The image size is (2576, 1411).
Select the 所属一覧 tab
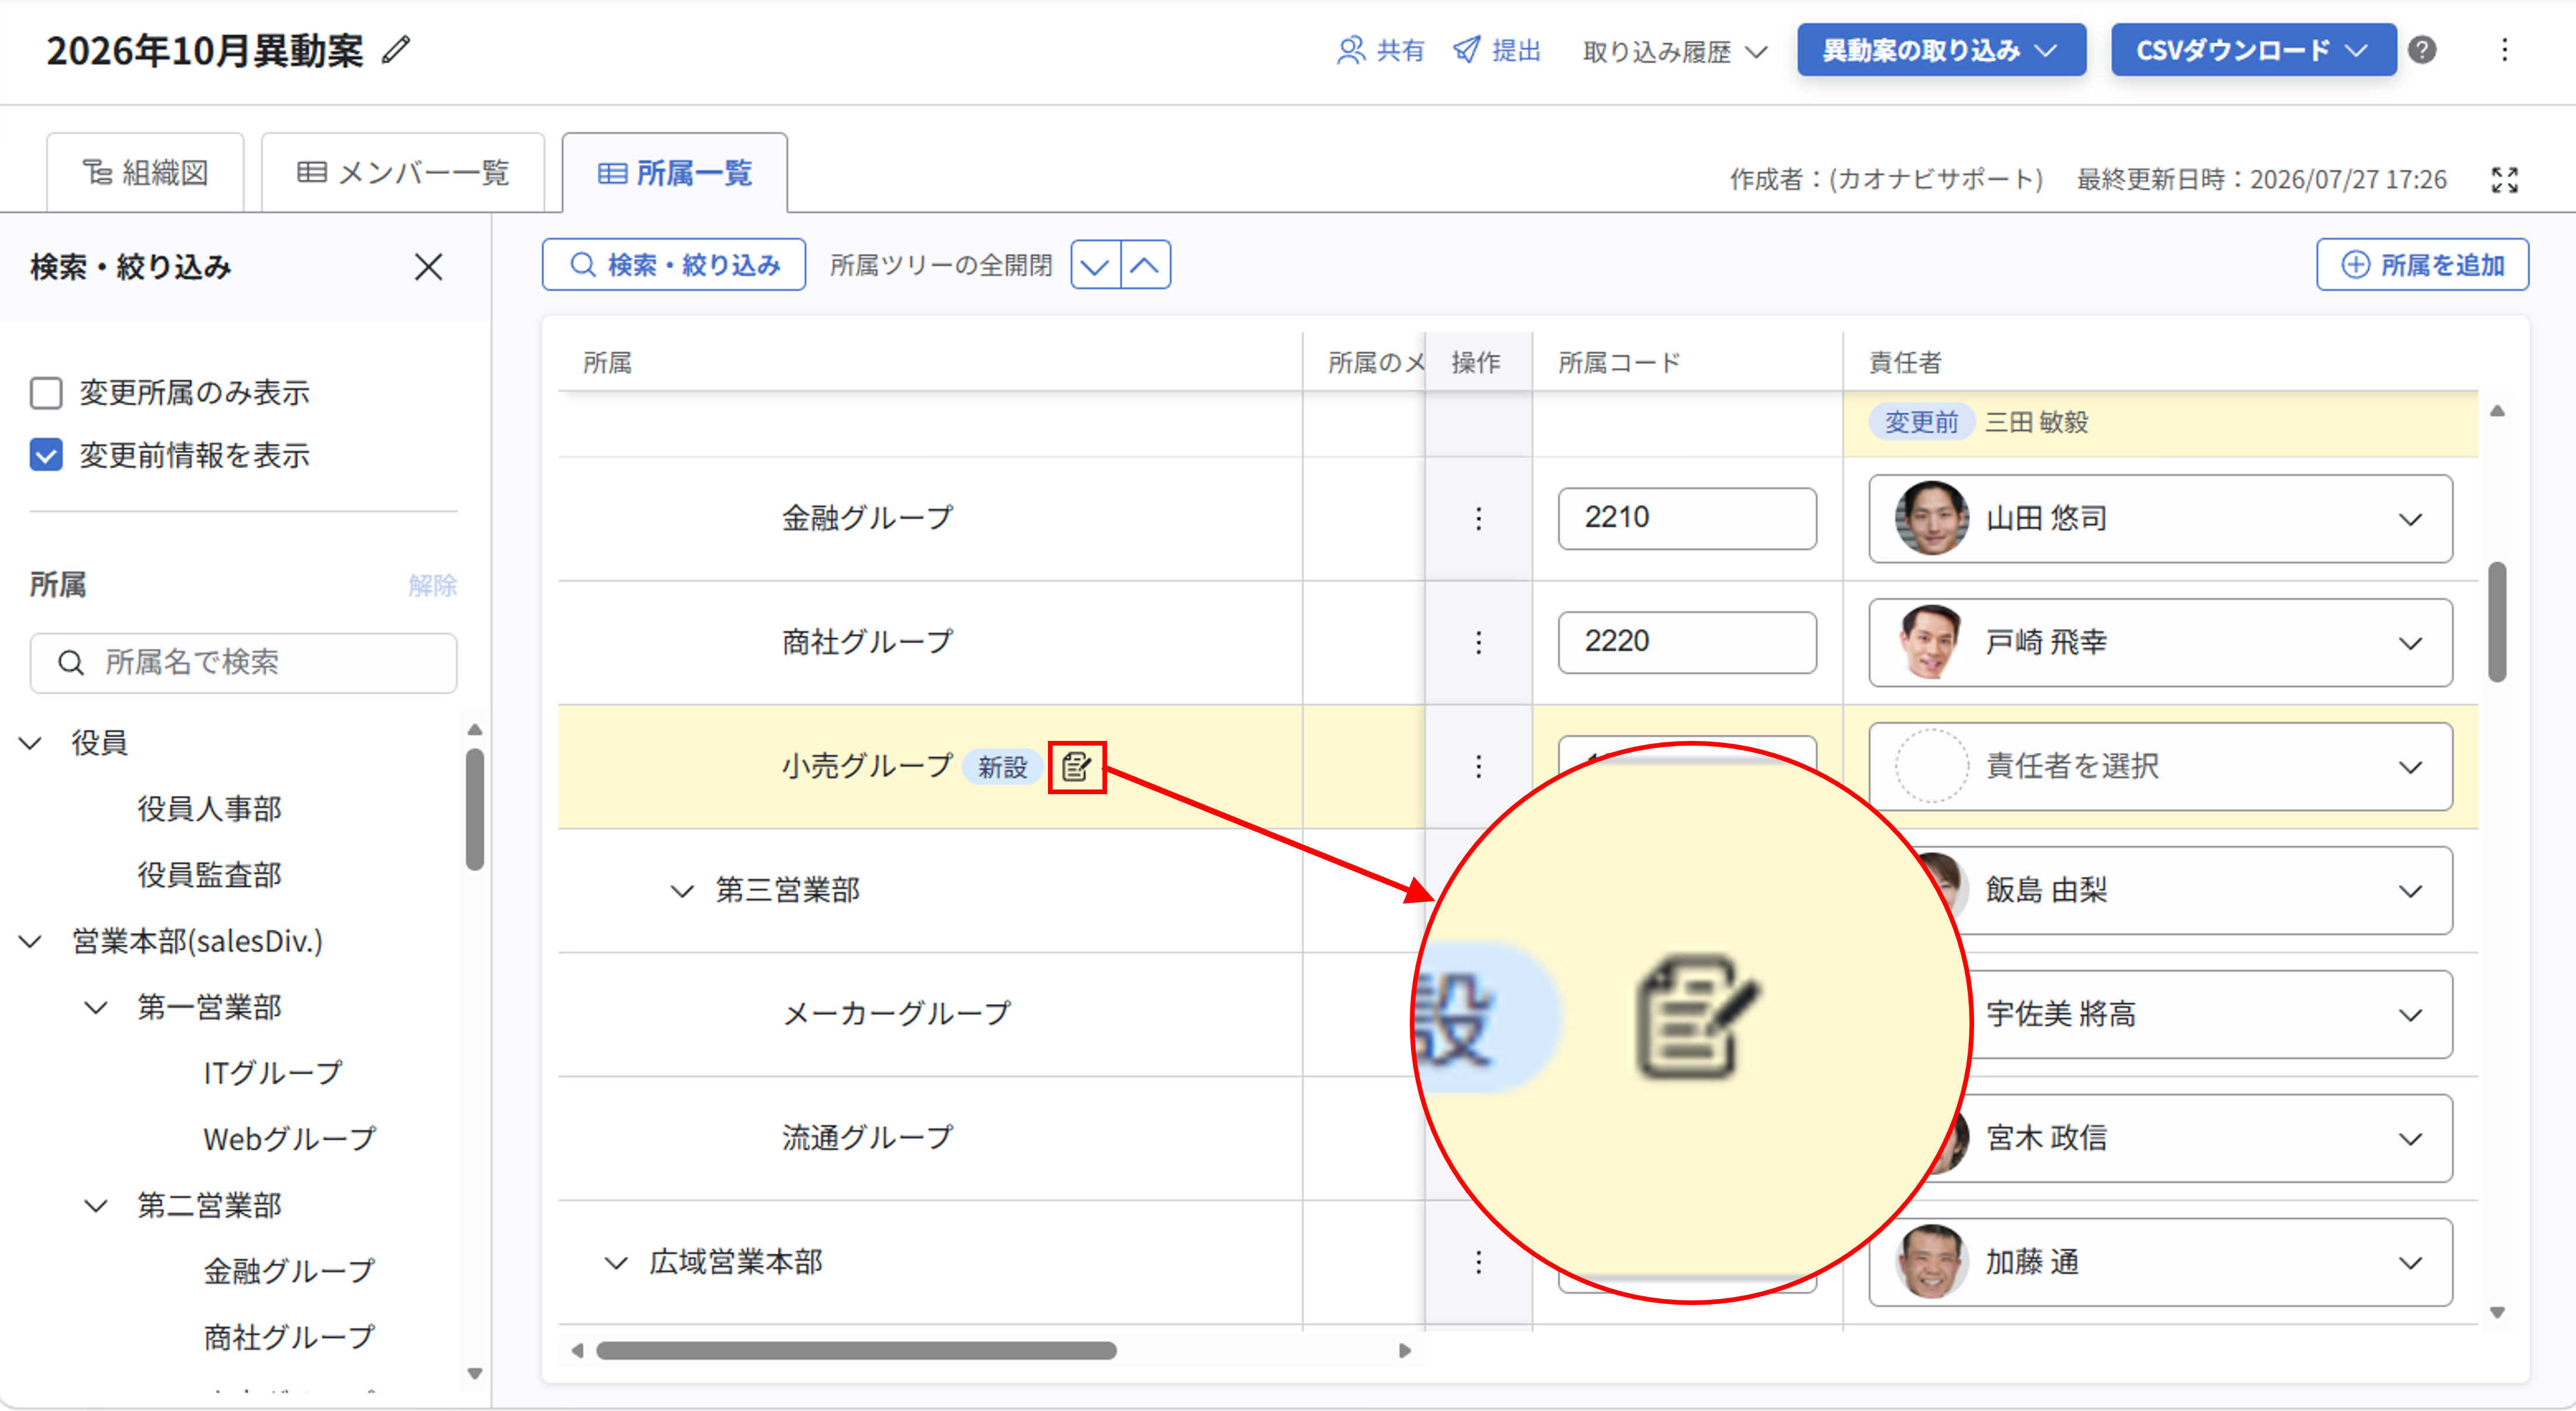pos(675,173)
